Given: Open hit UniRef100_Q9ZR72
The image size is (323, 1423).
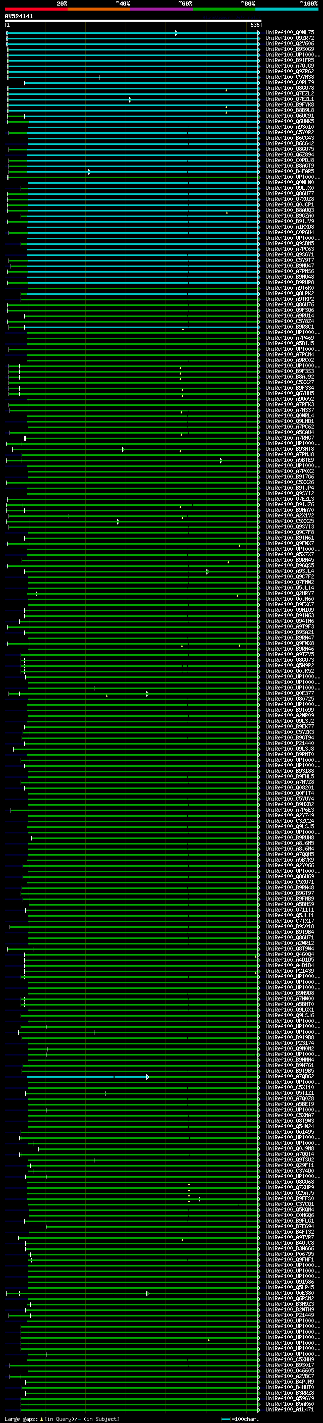Looking at the screenshot, I should pos(290,38).
